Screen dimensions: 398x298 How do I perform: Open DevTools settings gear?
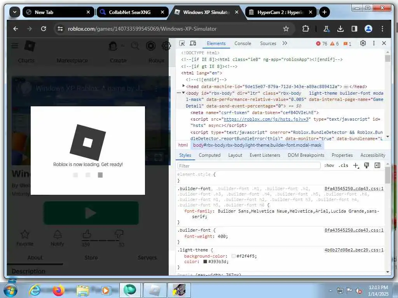pyautogui.click(x=363, y=43)
